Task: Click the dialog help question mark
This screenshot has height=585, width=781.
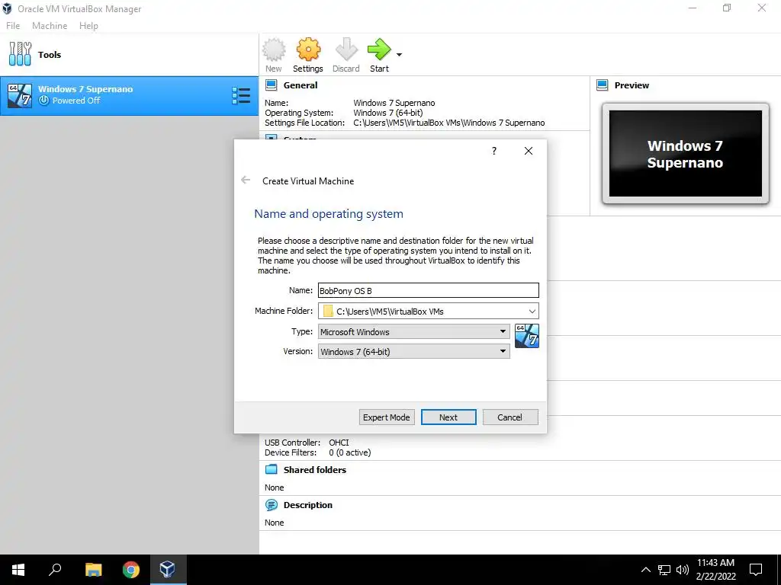Action: click(x=494, y=151)
